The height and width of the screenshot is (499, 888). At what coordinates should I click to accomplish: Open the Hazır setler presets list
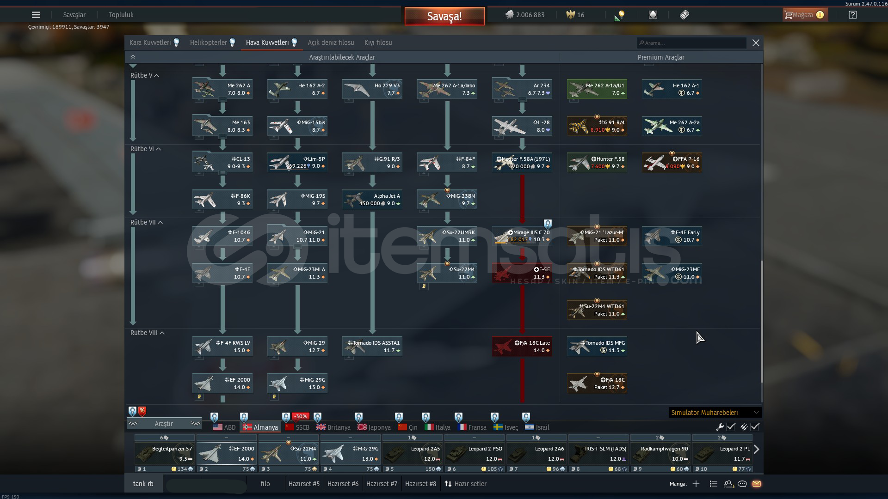tap(466, 484)
